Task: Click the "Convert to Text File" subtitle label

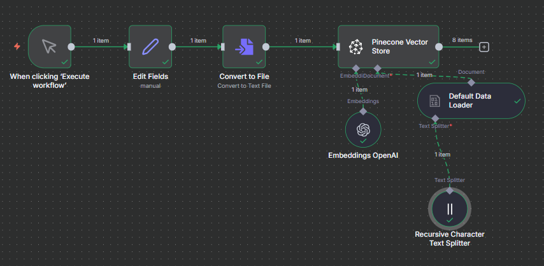Action: pyautogui.click(x=244, y=85)
